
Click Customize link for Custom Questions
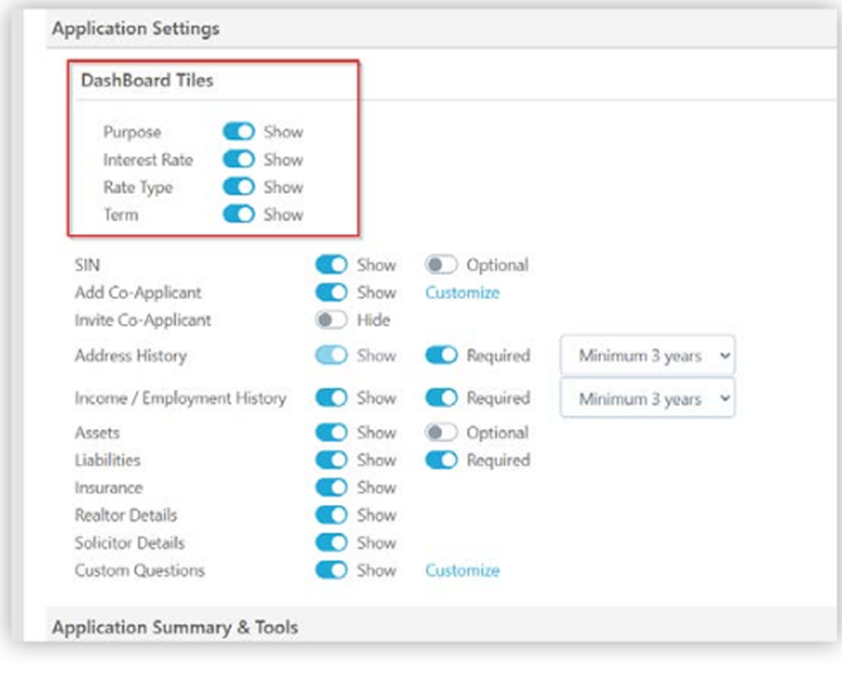point(462,571)
